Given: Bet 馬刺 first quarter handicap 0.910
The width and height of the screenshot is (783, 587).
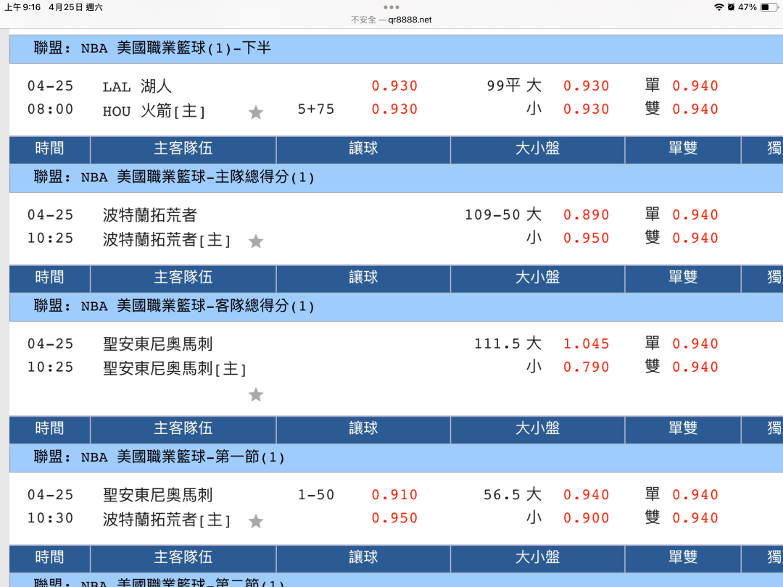Looking at the screenshot, I should [x=394, y=495].
